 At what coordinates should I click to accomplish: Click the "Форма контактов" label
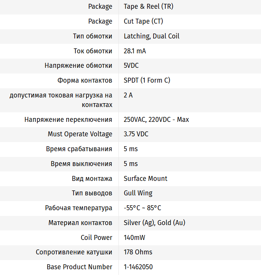click(x=85, y=80)
